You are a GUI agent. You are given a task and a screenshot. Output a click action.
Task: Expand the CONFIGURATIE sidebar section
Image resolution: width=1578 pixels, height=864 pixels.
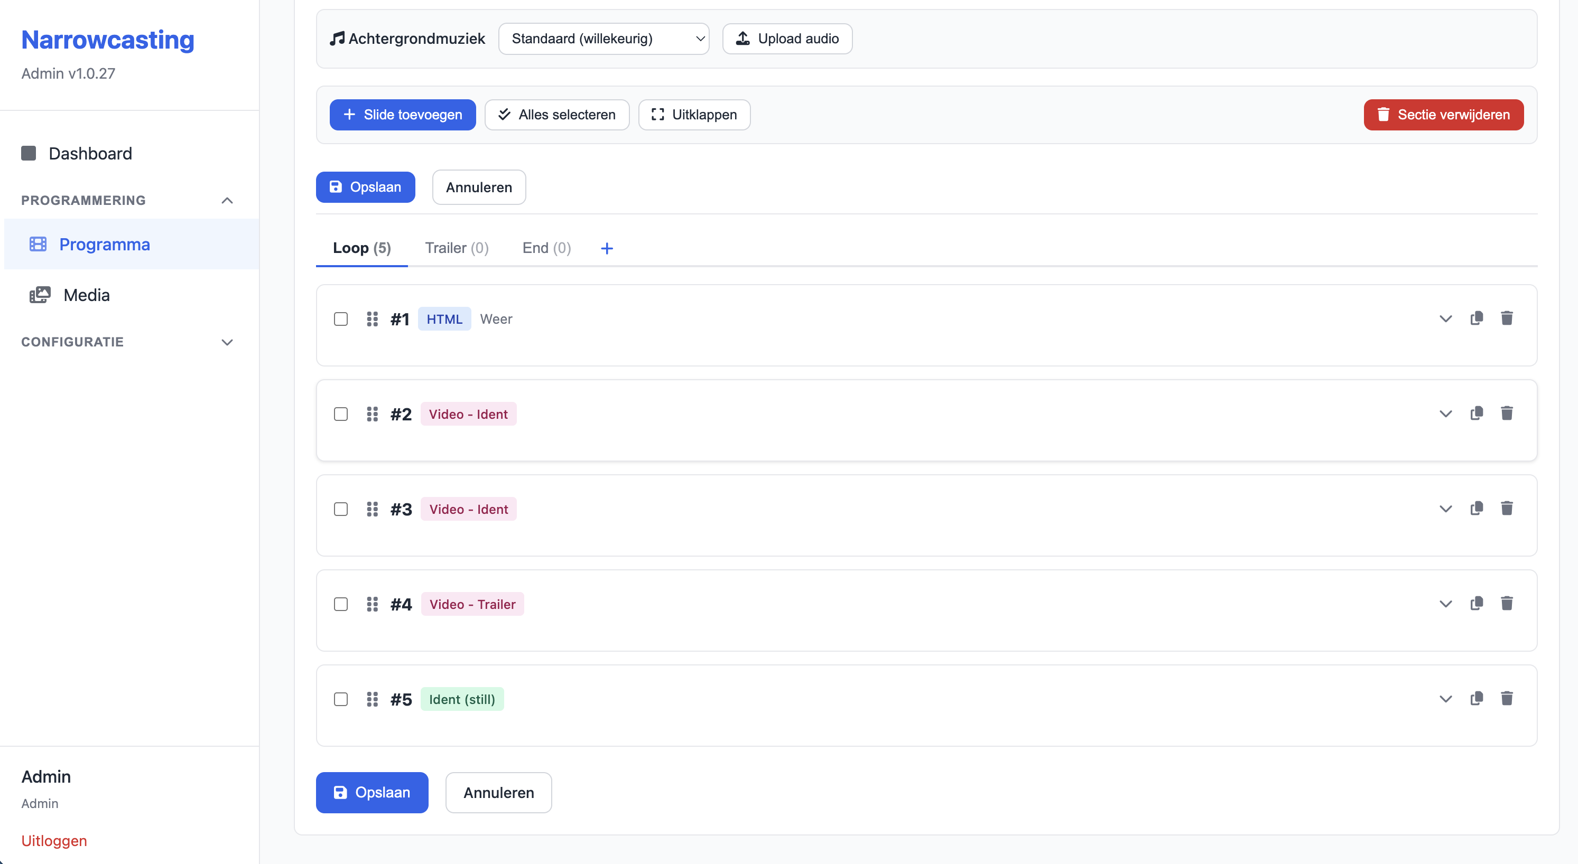(x=227, y=342)
